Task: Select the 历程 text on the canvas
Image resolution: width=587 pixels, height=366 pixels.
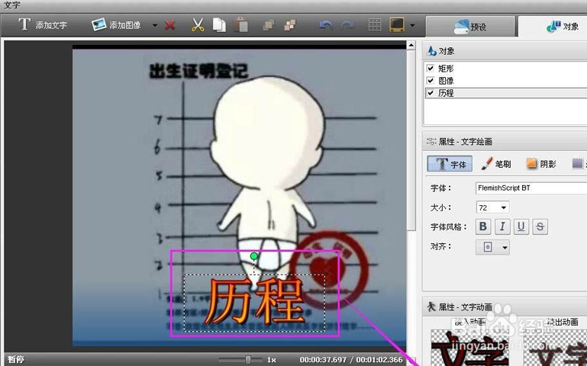Action: [x=254, y=302]
